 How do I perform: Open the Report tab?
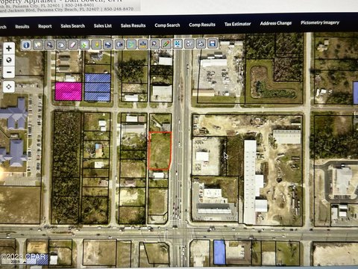tap(45, 26)
